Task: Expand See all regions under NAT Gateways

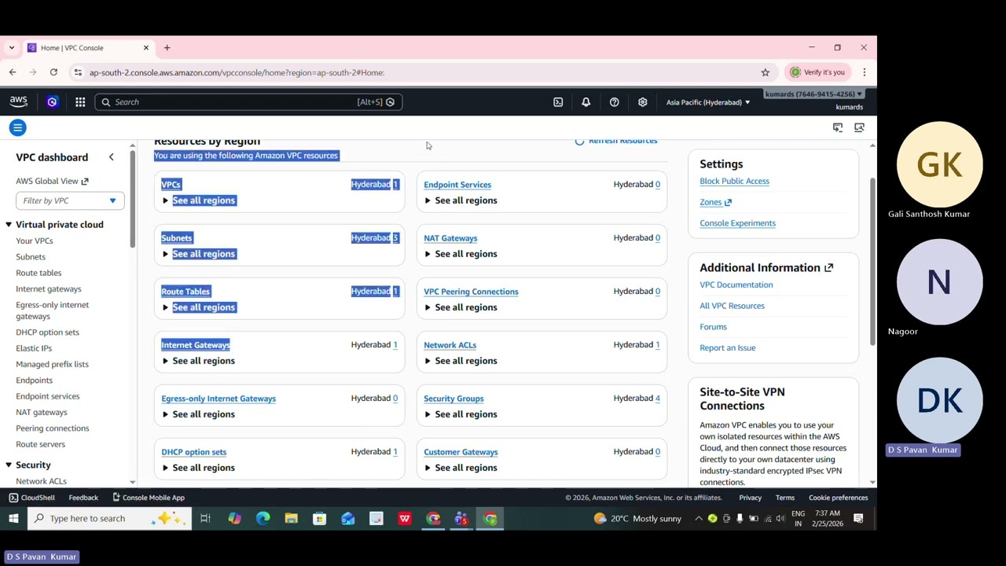Action: pyautogui.click(x=461, y=254)
